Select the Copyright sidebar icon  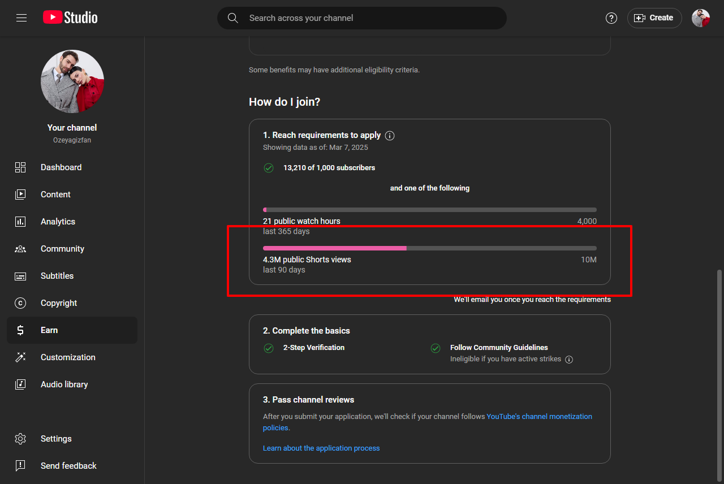click(x=20, y=303)
